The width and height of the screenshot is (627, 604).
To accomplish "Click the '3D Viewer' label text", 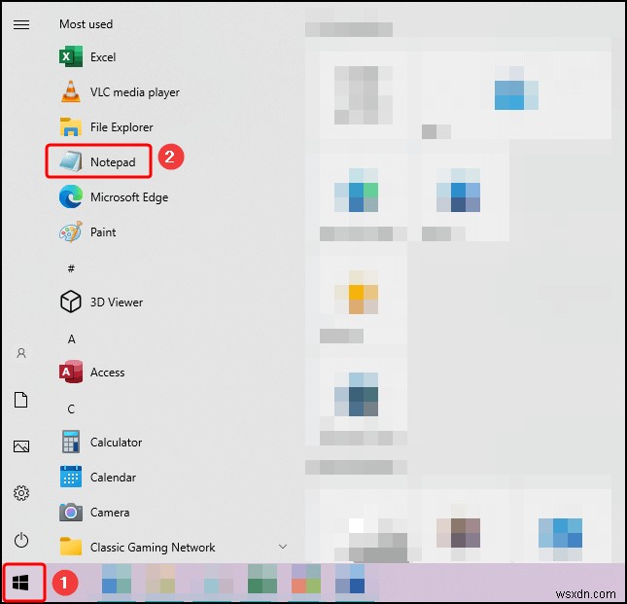I will pyautogui.click(x=117, y=302).
